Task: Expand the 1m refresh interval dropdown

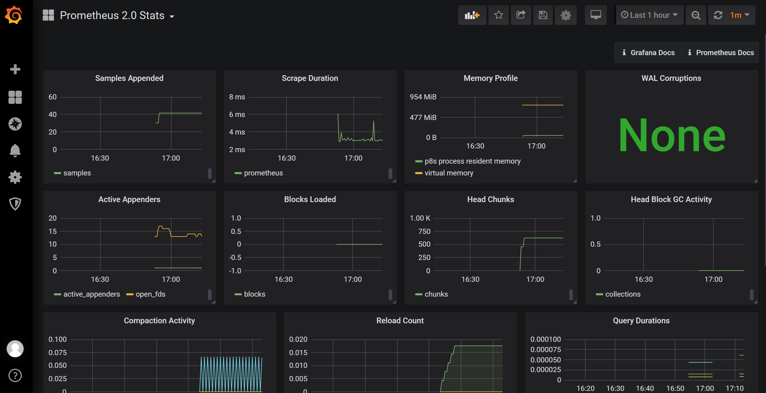Action: pyautogui.click(x=739, y=15)
